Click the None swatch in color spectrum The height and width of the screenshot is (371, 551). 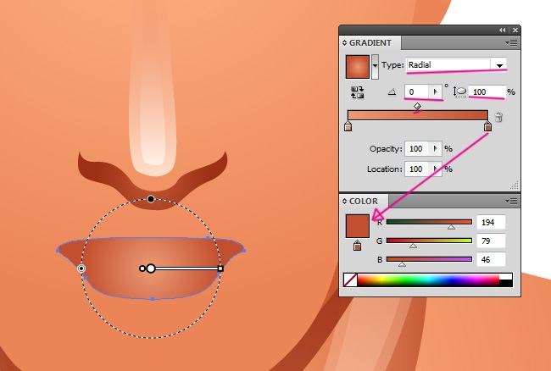[351, 280]
